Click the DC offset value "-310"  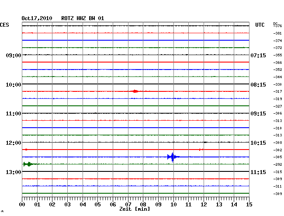[277, 128]
